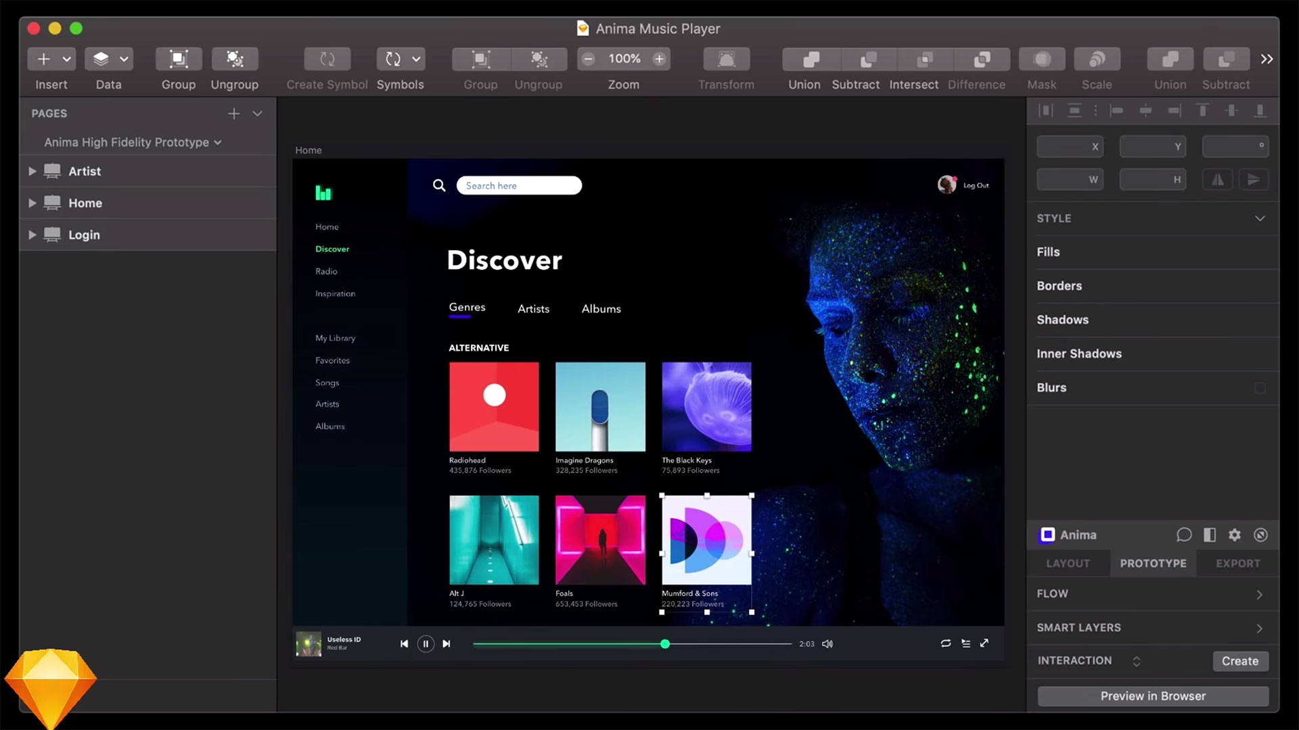Expand the Artist page in pages panel

30,171
